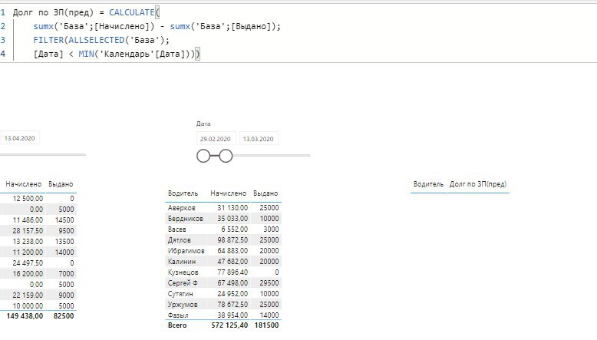Click Водитель header beside the Долг по ЗП(пред) column
The width and height of the screenshot is (597, 340).
(428, 184)
